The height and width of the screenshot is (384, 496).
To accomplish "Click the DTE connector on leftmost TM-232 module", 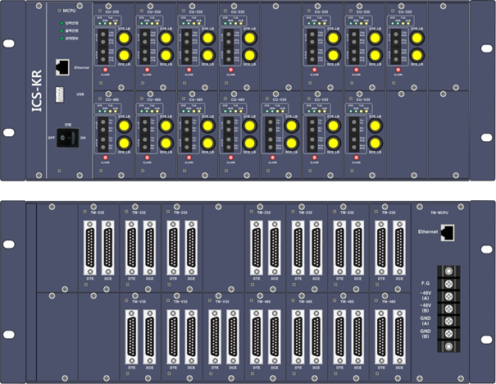I will pyautogui.click(x=90, y=245).
